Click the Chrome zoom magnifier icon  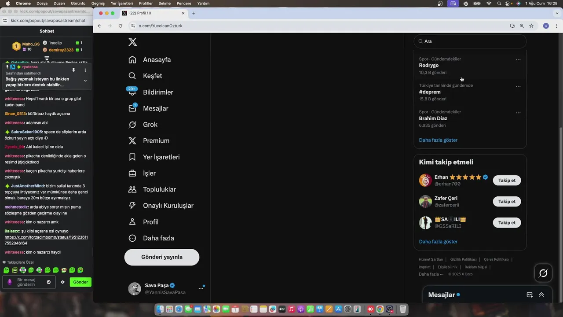click(x=522, y=26)
